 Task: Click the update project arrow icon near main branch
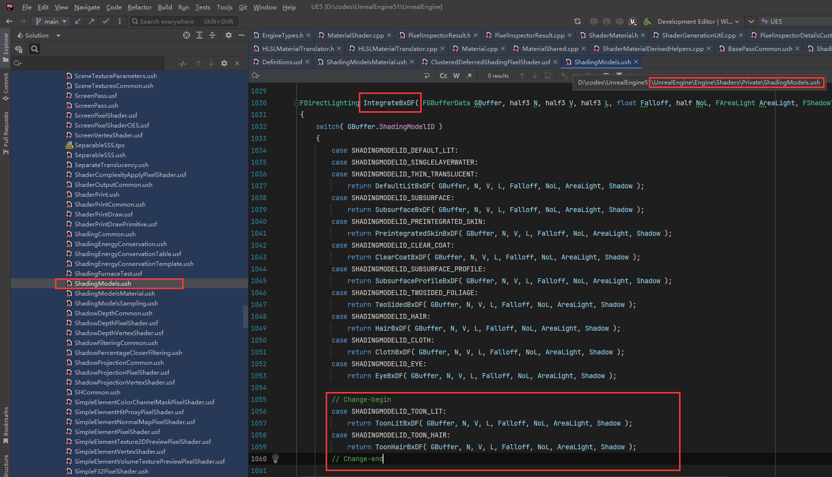click(x=78, y=21)
